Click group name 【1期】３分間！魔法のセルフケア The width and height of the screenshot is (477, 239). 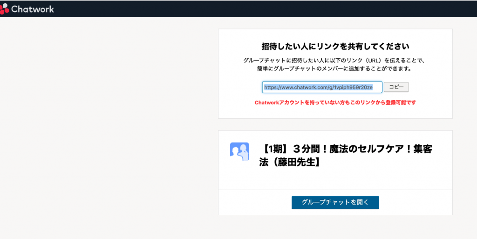(x=346, y=156)
